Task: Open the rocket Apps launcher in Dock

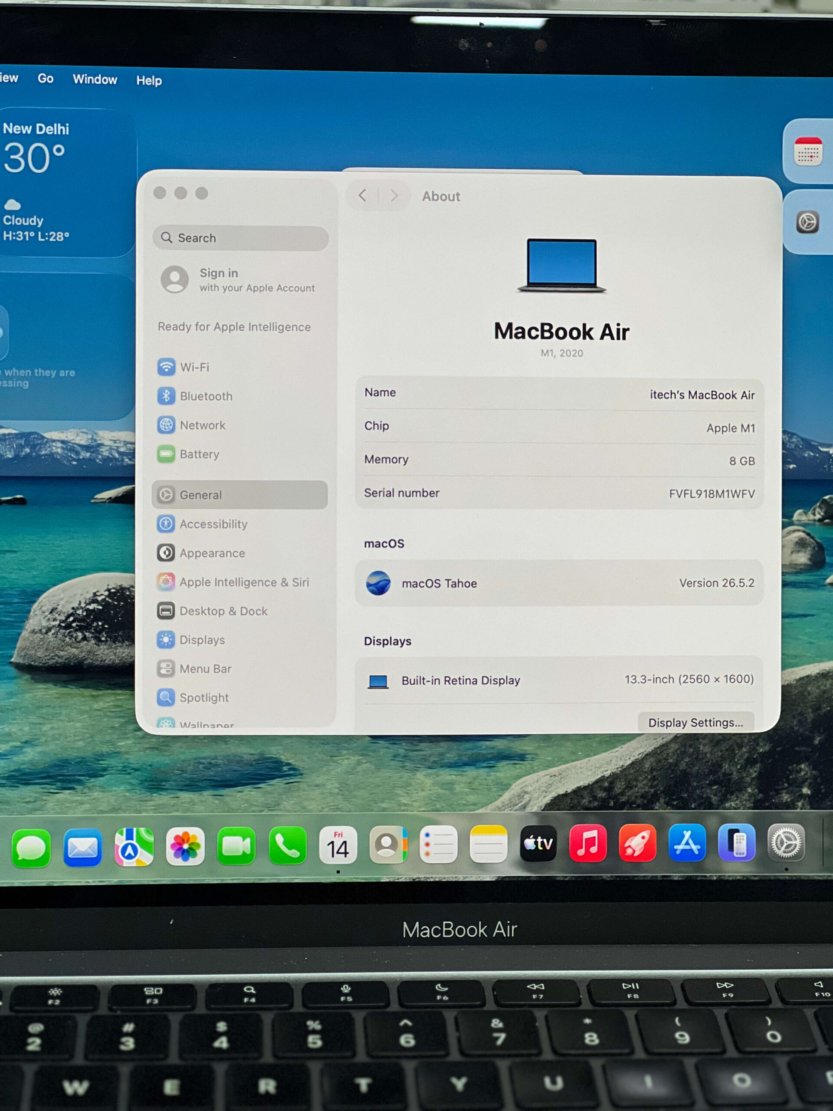Action: 638,843
